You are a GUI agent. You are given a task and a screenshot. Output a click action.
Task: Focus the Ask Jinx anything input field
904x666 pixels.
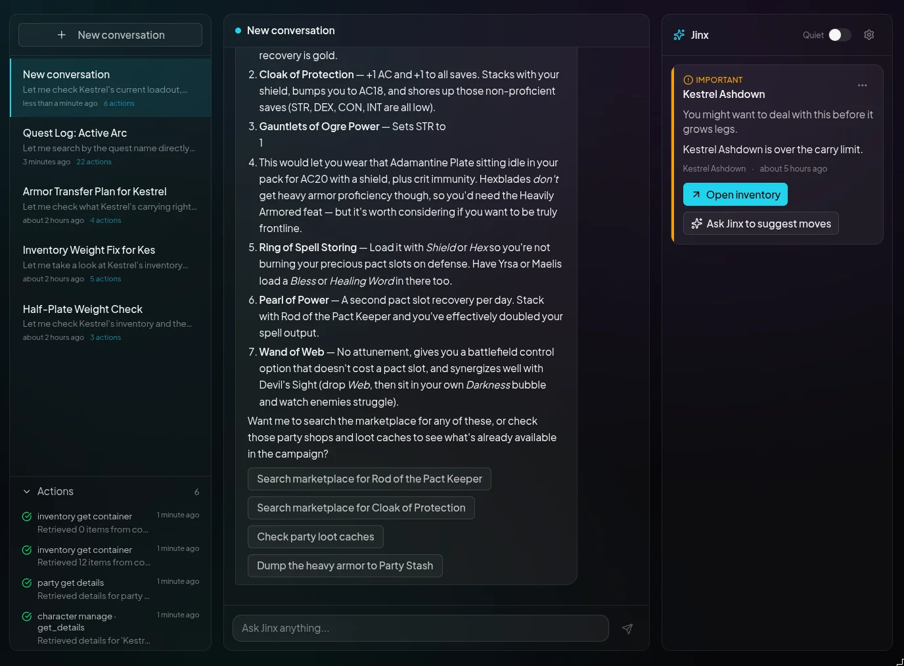click(420, 629)
